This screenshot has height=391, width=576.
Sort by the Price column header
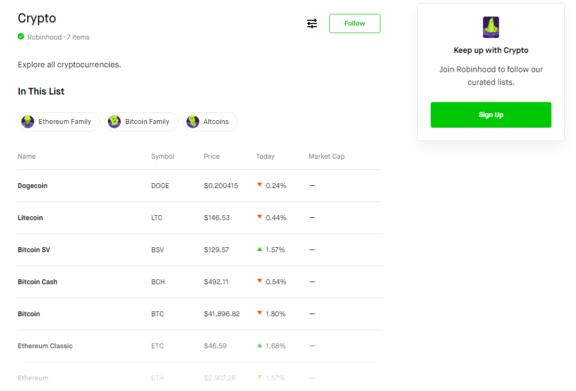point(212,157)
